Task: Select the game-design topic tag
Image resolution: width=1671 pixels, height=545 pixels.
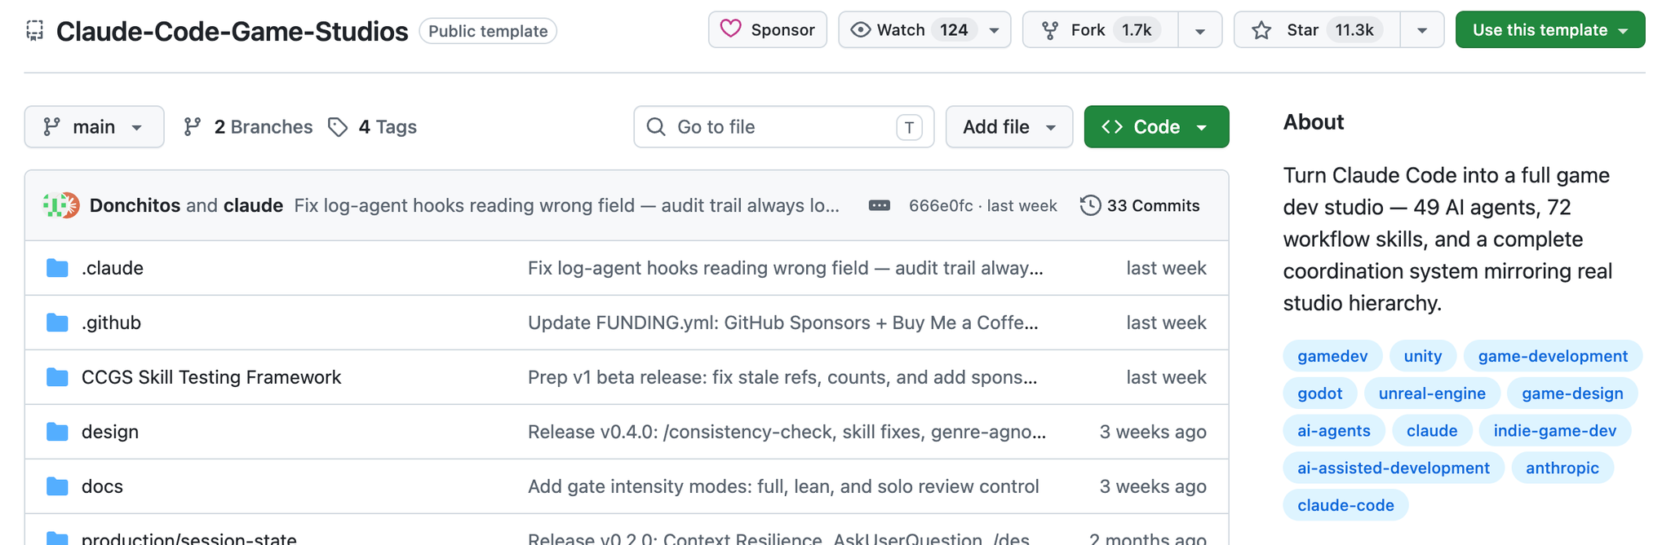Action: tap(1572, 393)
